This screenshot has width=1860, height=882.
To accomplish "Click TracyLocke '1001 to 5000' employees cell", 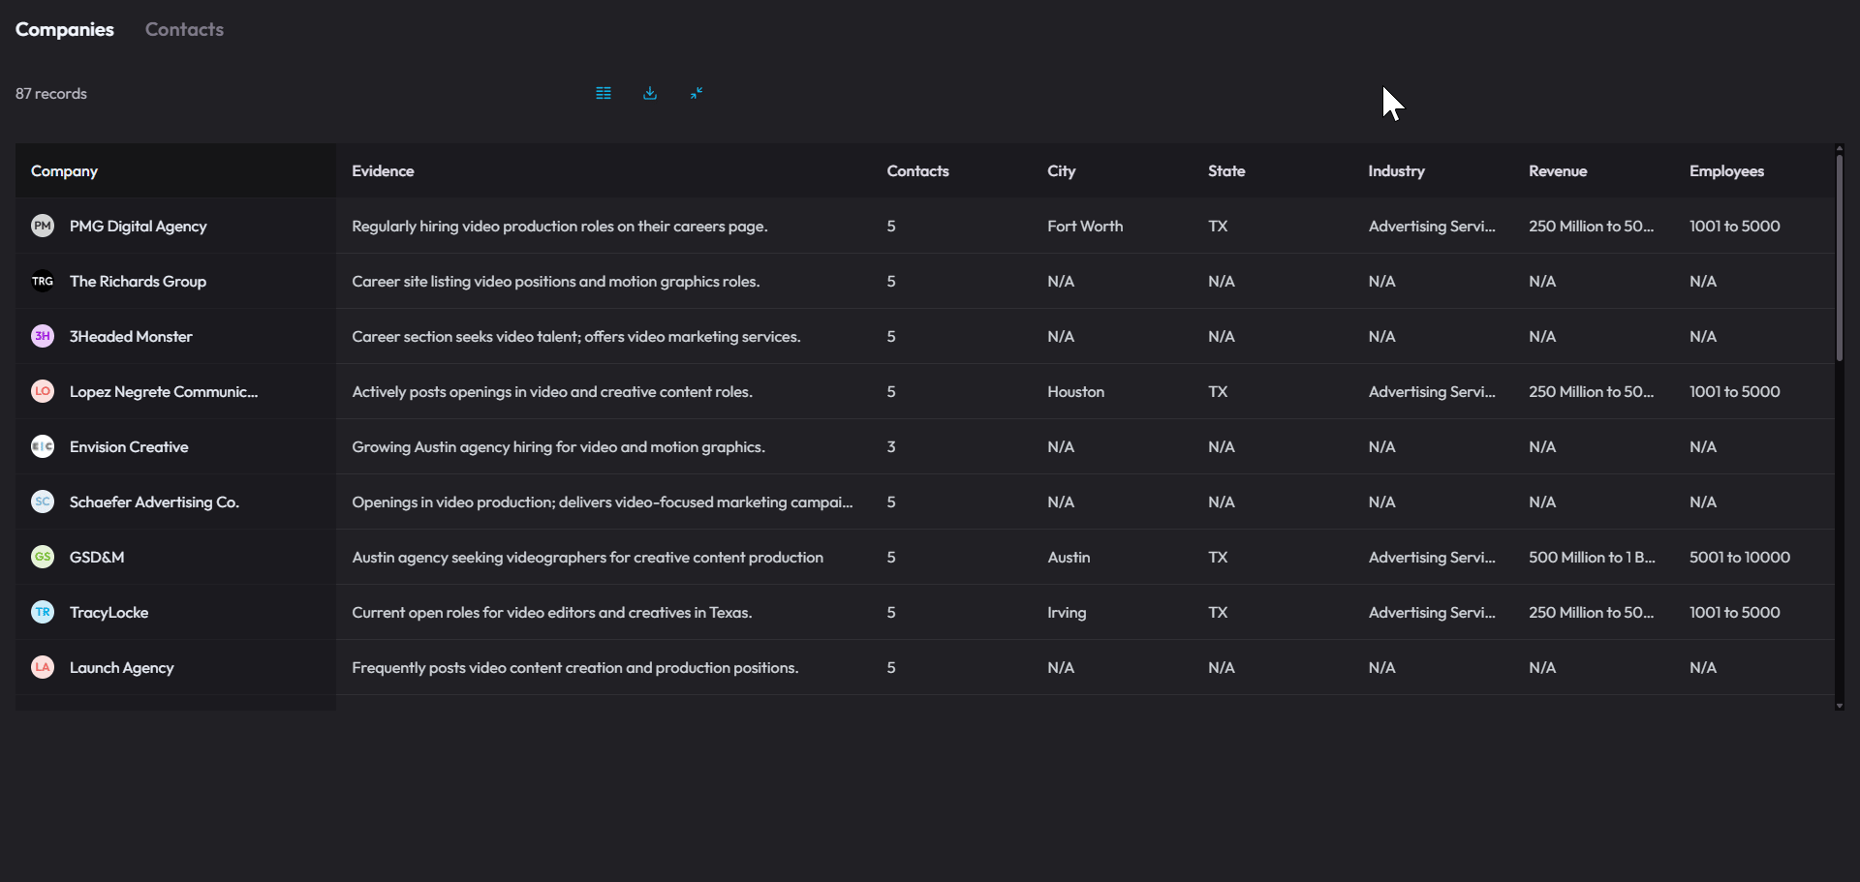I will (x=1734, y=612).
